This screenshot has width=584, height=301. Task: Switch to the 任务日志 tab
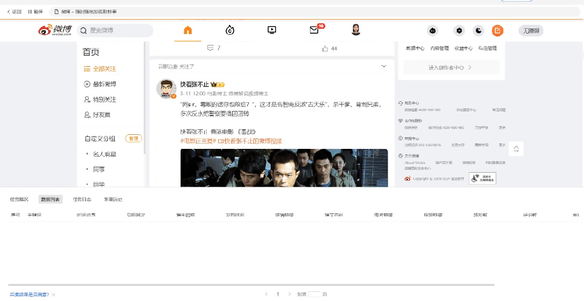click(x=82, y=199)
